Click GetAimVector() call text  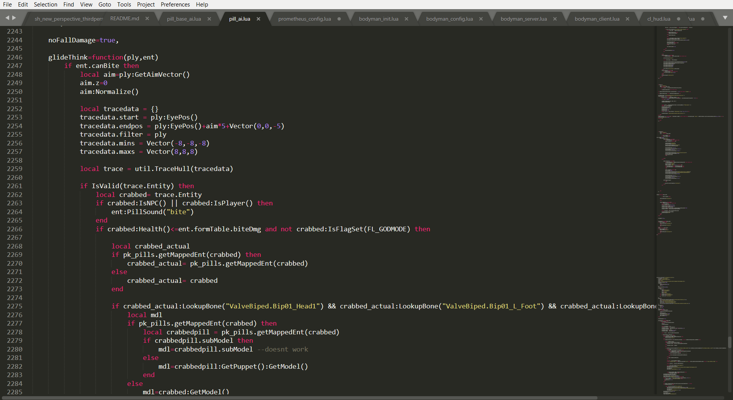coord(162,74)
